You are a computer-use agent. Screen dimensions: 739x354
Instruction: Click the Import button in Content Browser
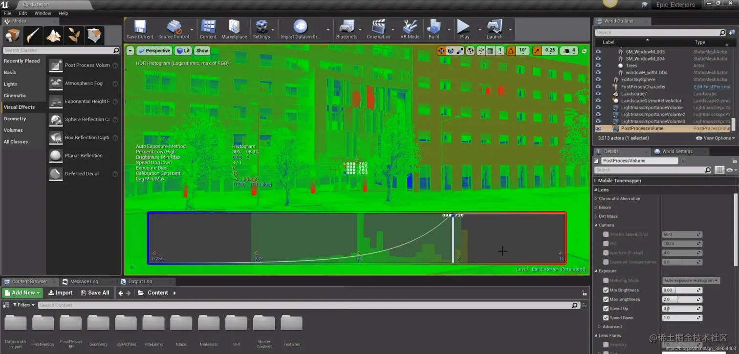tap(60, 293)
